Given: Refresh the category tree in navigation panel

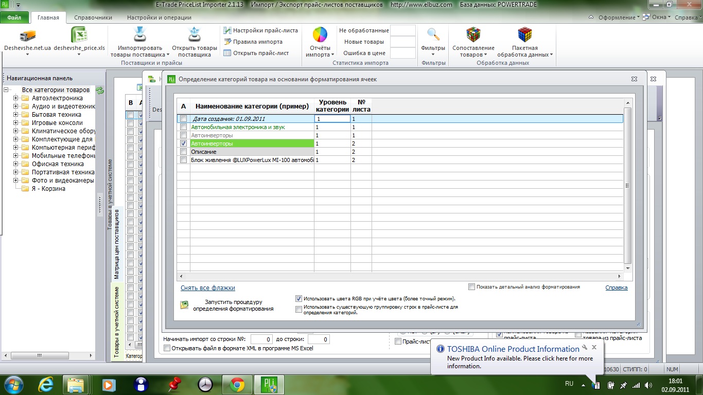Looking at the screenshot, I should 100,90.
